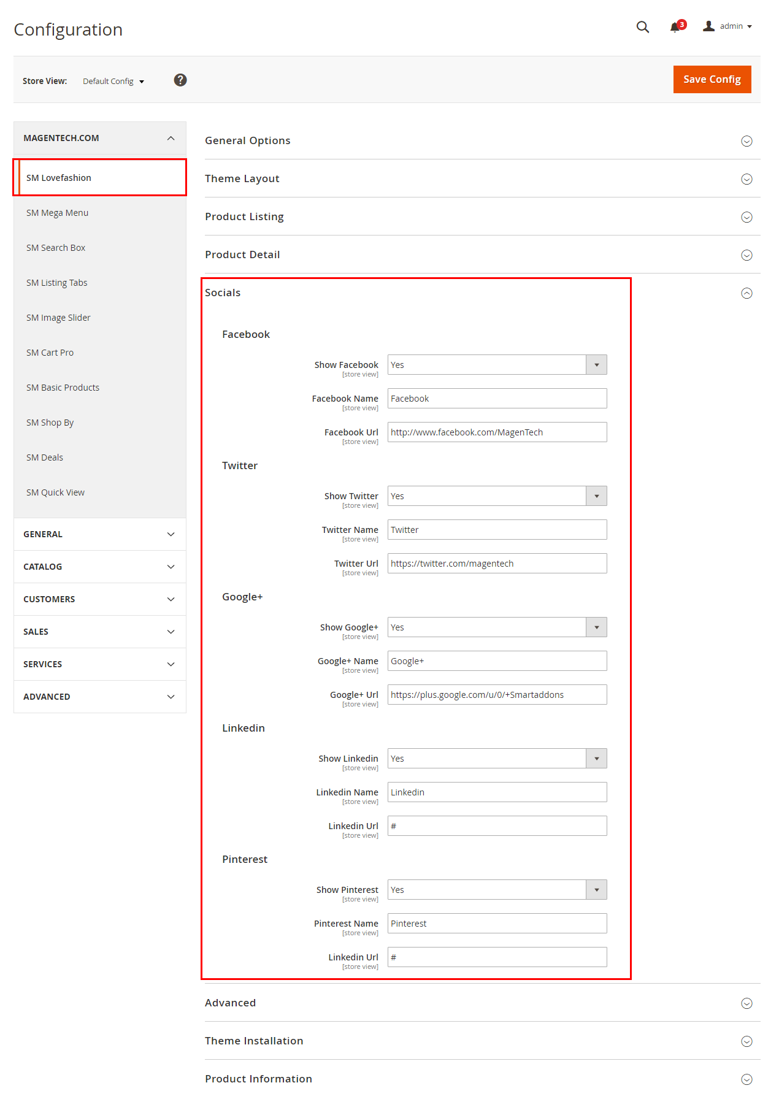Expand the SALES sidebar section
The width and height of the screenshot is (779, 1118).
tap(100, 632)
